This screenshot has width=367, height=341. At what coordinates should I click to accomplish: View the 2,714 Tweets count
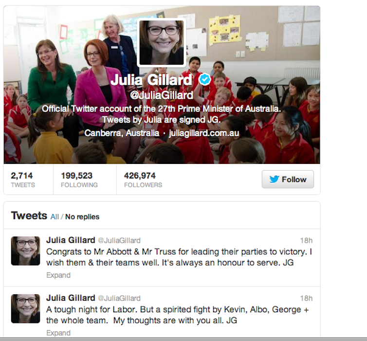(23, 179)
